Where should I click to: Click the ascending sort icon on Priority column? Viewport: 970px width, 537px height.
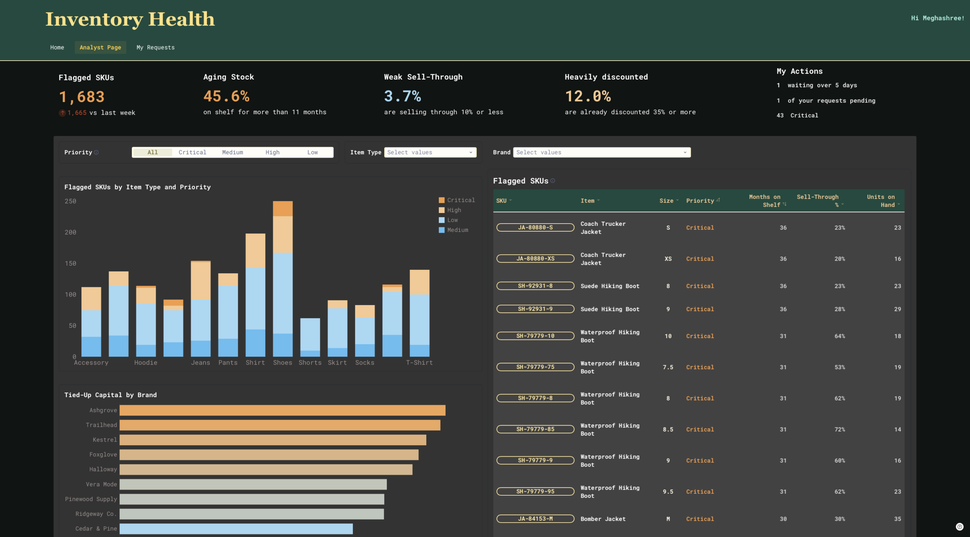click(x=718, y=200)
